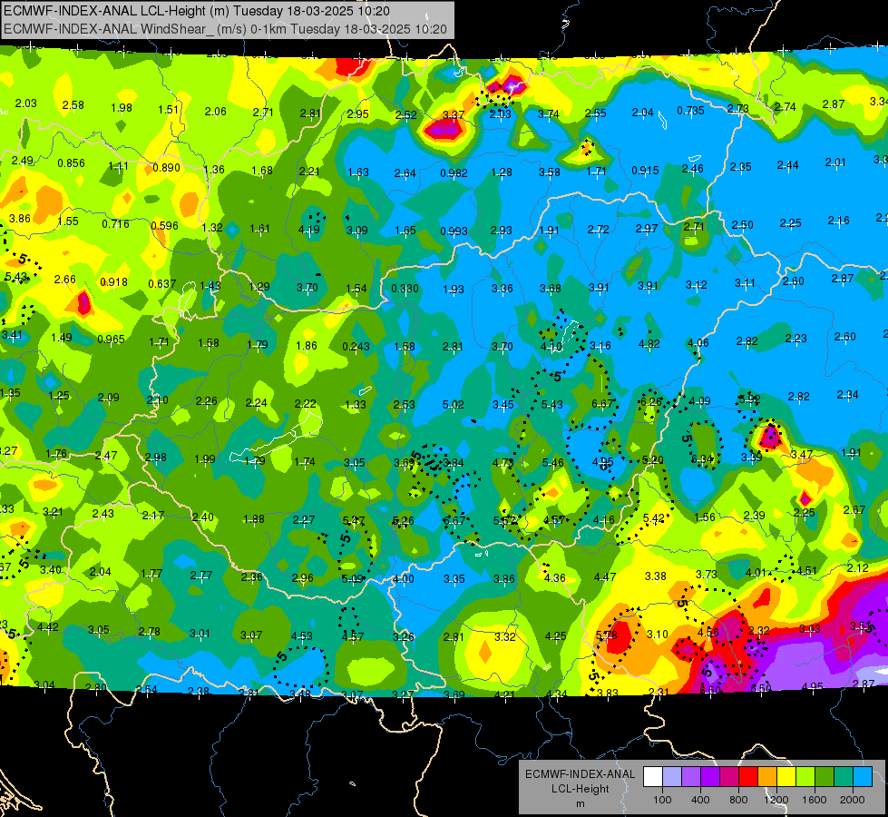The height and width of the screenshot is (817, 888).
Task: Click the wind shear value 0.890
Action: point(166,168)
